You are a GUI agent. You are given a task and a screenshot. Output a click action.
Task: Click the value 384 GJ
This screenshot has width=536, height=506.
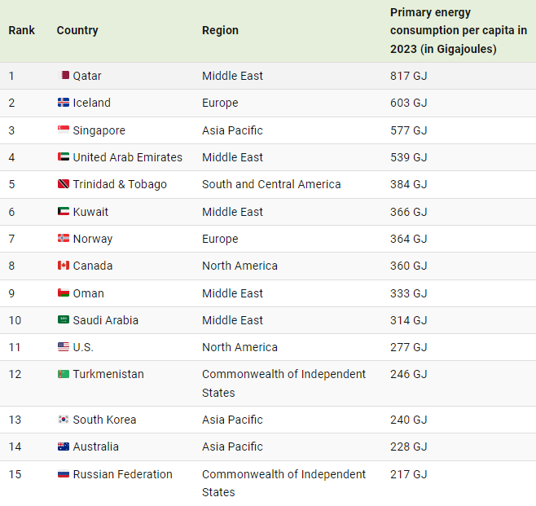pyautogui.click(x=409, y=184)
